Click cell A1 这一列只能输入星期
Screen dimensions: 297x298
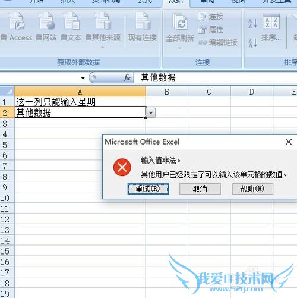[x=80, y=102]
